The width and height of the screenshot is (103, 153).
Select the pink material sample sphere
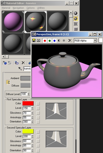[13, 22]
